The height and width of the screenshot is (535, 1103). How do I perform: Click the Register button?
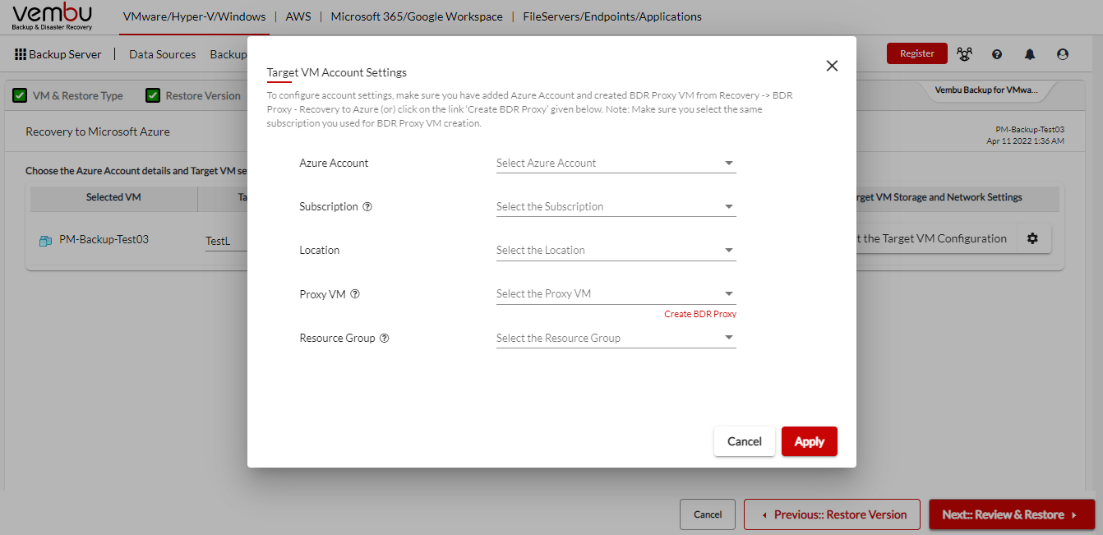click(917, 53)
